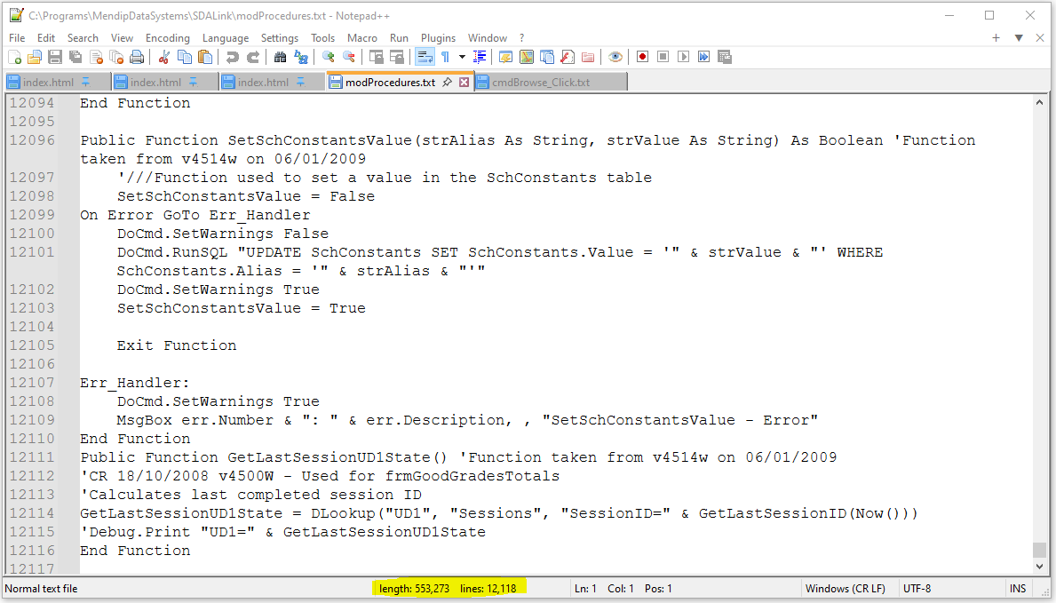Click the plus button in the menu bar
Screen dimensions: 1056x603
click(996, 37)
